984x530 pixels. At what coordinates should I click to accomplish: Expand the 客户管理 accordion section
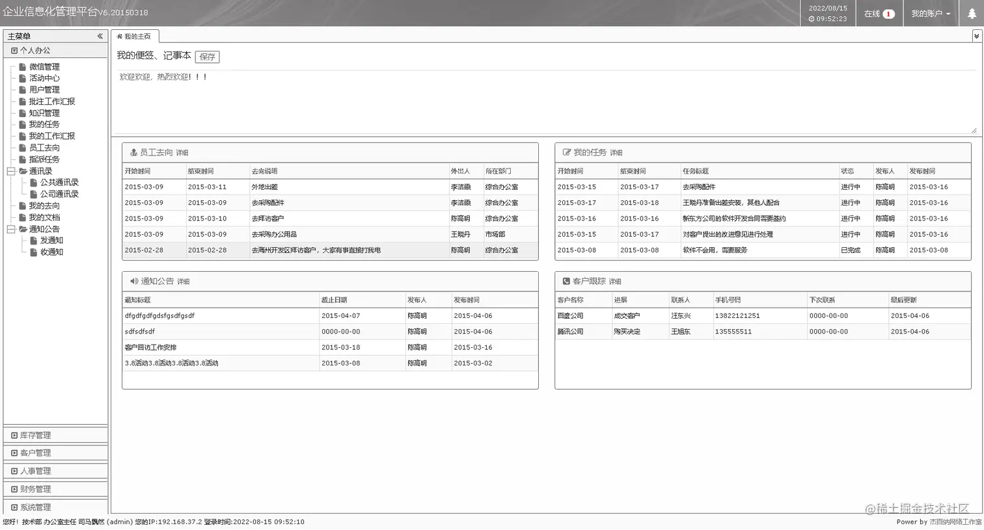(x=55, y=453)
